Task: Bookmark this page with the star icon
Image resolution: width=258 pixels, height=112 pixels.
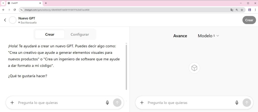Action: (x=242, y=10)
